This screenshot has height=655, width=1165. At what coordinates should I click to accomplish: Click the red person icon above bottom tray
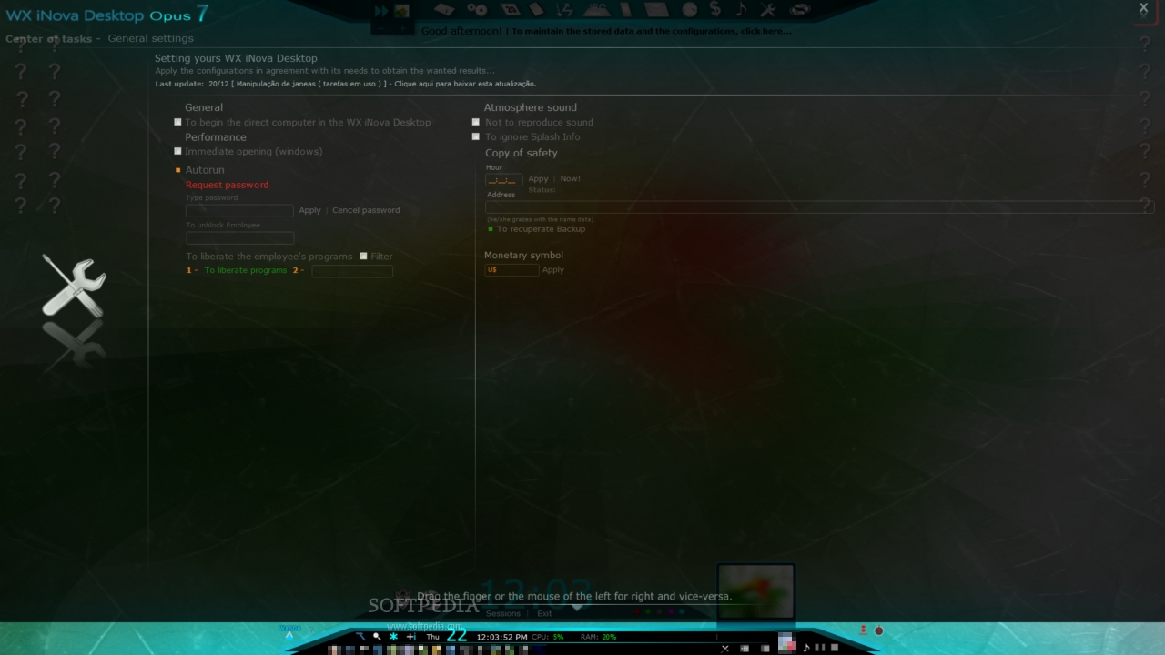(x=863, y=630)
